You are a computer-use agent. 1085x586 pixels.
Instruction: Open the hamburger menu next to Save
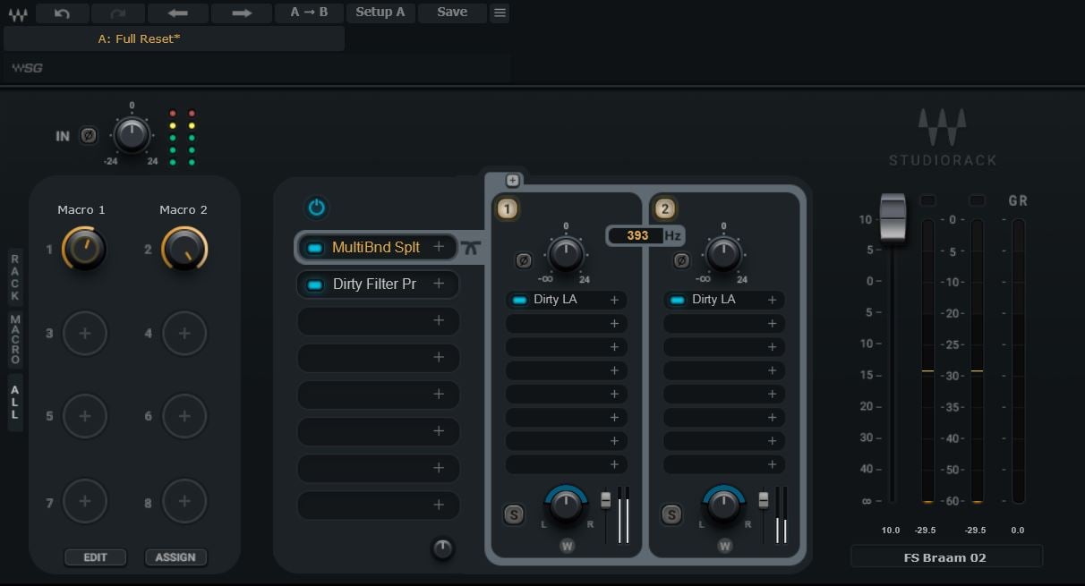pyautogui.click(x=500, y=13)
